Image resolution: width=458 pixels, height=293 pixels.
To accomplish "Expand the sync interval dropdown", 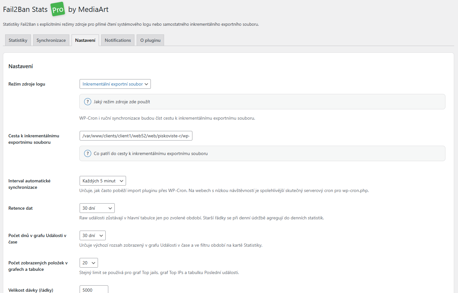I will [x=102, y=181].
